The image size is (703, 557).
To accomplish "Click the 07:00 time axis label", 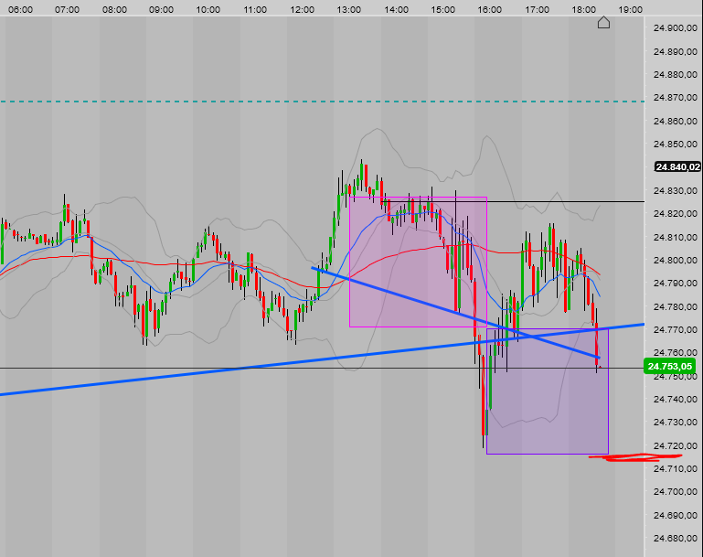I will (68, 9).
